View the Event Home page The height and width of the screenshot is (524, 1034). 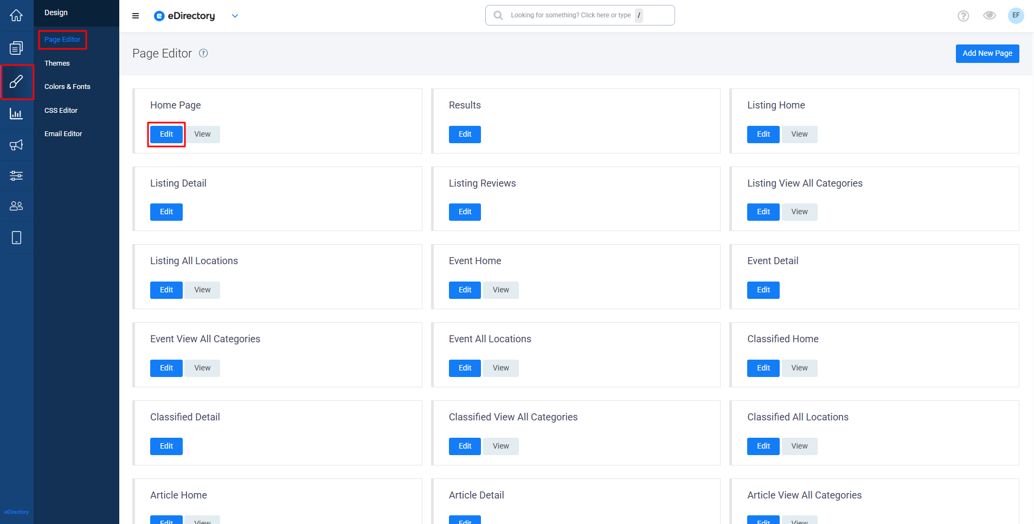501,290
